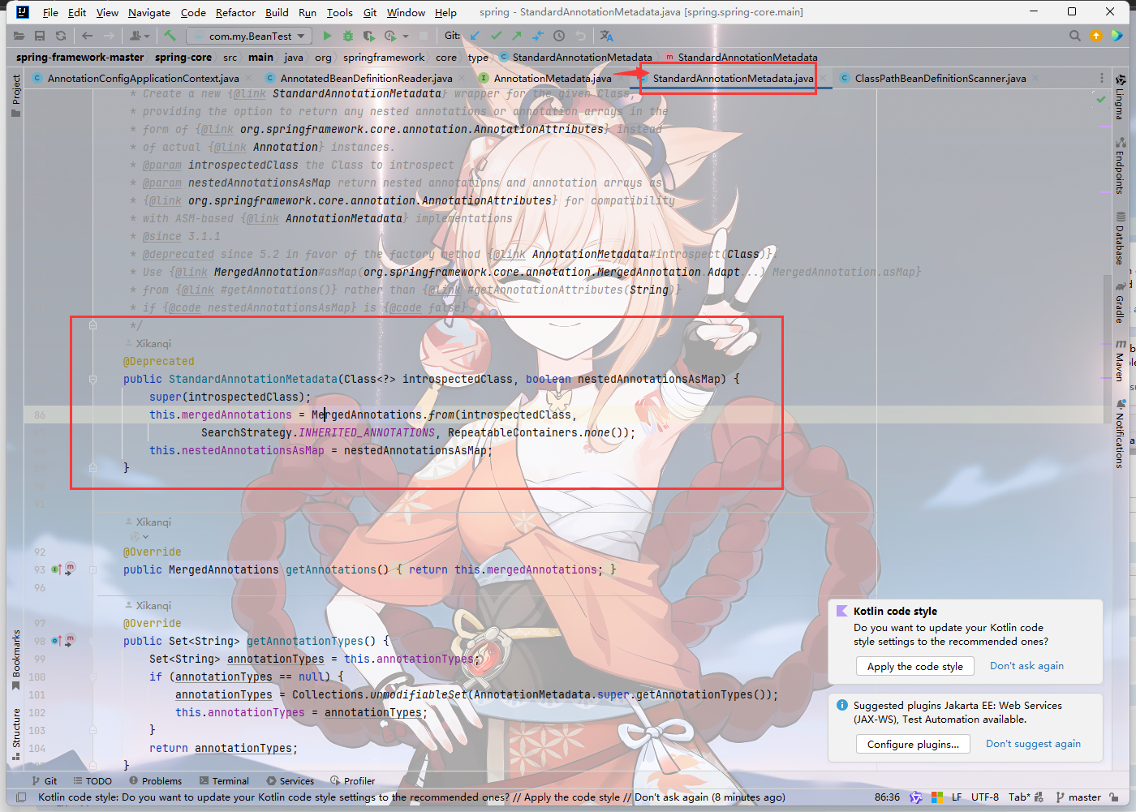Run with coverage using the shield icon
1136x812 pixels.
tap(368, 36)
